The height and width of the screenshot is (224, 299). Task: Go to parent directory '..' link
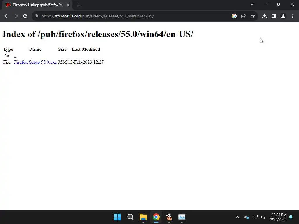[x=15, y=56]
